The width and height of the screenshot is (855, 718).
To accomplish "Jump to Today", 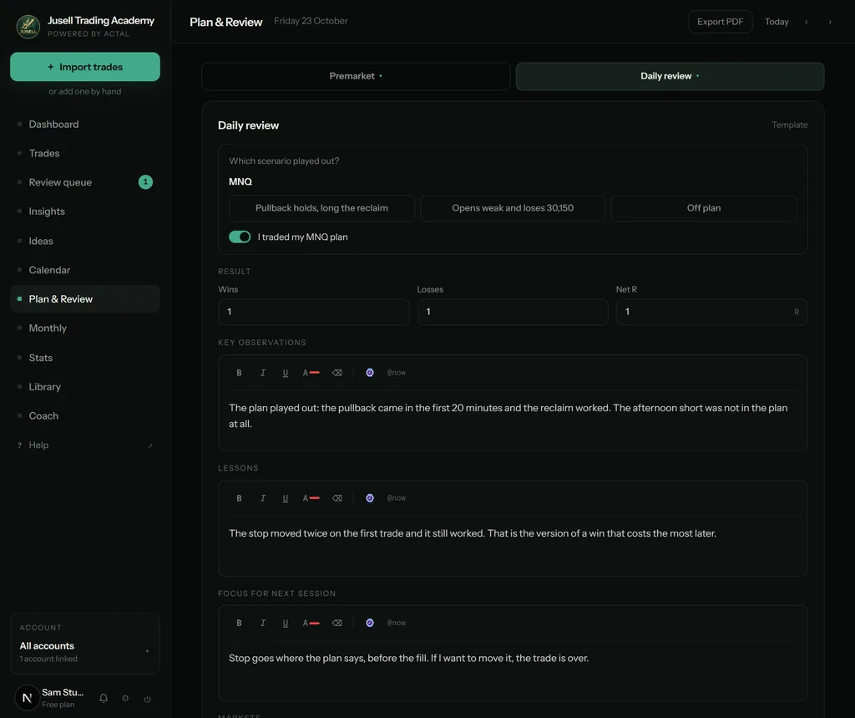I will [777, 22].
